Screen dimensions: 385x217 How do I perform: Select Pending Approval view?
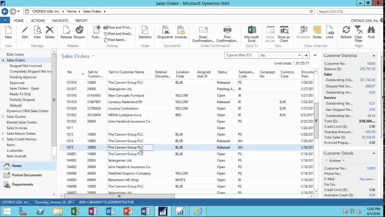point(23,77)
